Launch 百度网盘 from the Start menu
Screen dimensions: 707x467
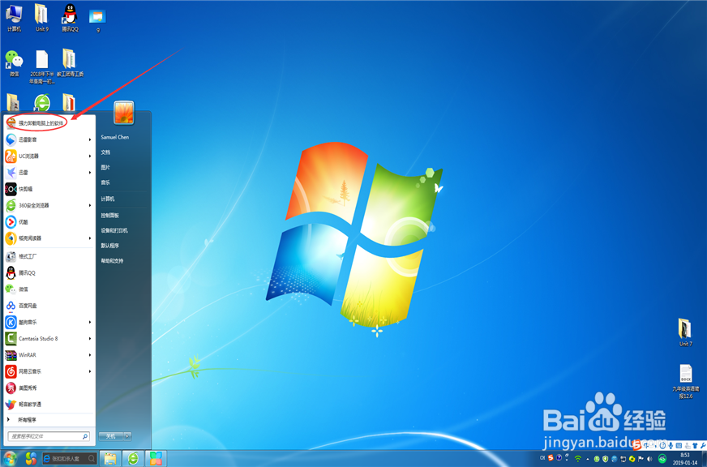(x=49, y=306)
